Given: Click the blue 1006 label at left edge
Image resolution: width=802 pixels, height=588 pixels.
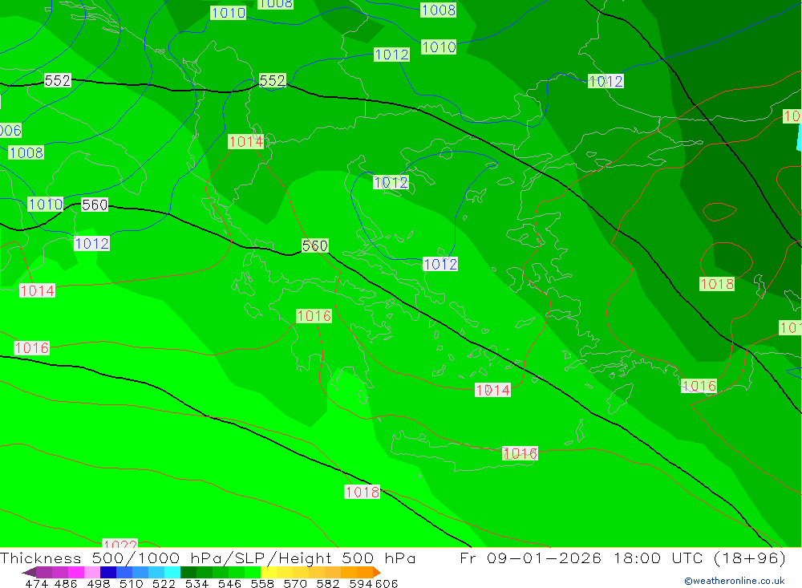Looking at the screenshot, I should click(10, 130).
